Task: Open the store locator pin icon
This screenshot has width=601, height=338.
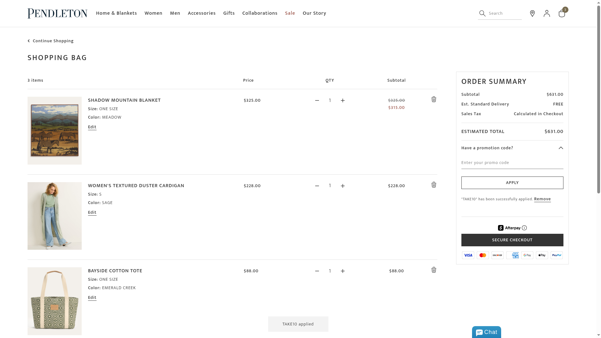Action: tap(532, 13)
